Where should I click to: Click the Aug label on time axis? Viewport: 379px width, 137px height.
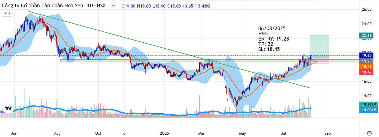(57, 133)
